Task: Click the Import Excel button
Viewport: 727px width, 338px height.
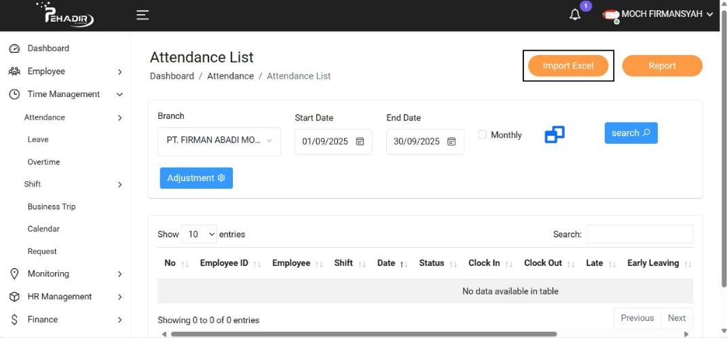Action: click(x=568, y=66)
